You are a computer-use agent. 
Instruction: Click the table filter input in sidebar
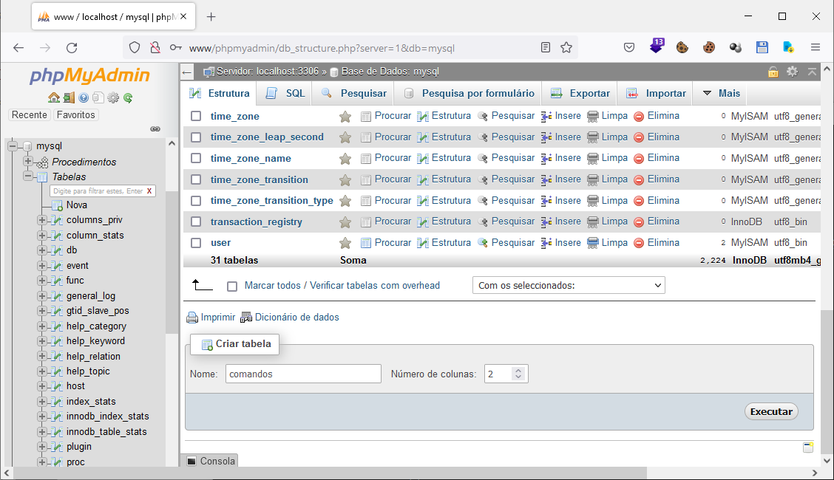(x=98, y=191)
